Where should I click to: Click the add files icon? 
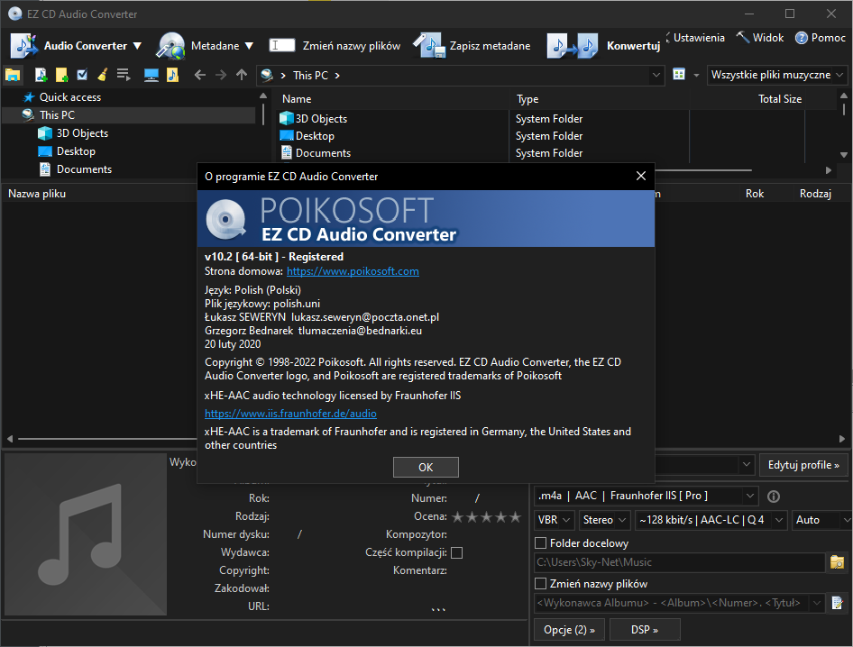(x=41, y=75)
